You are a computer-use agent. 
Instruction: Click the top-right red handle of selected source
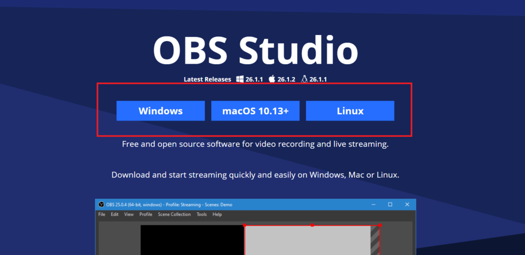pos(380,225)
